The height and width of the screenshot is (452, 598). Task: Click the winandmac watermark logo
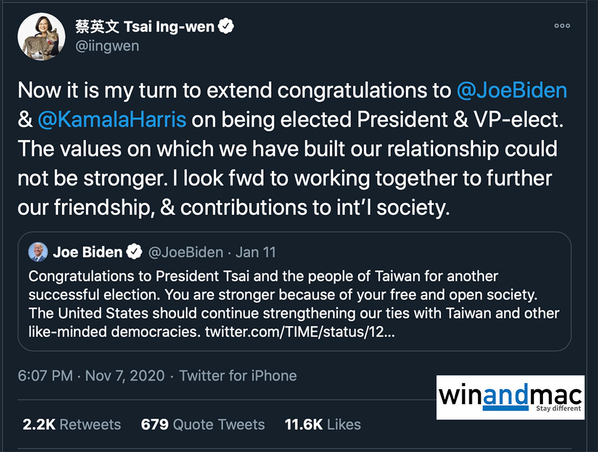click(x=509, y=397)
